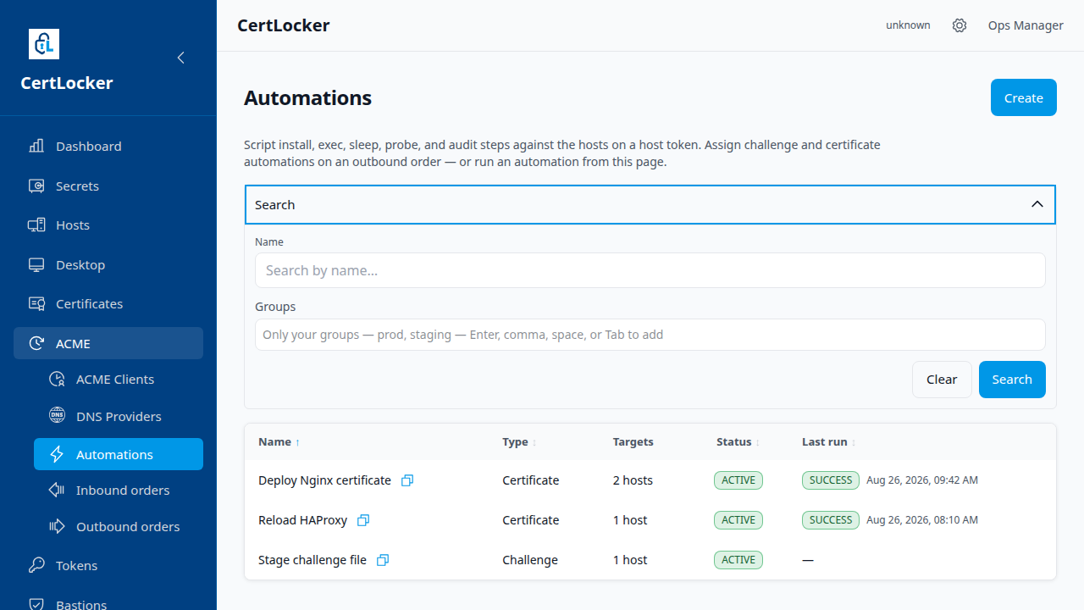Click copy icon next to Reload HAProxy

[363, 520]
